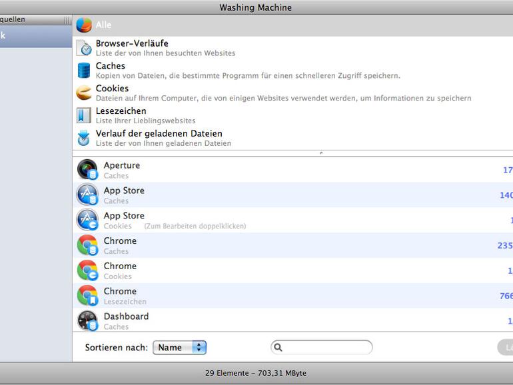Screen dimensions: 513x385
Task: Select the Chrome Caches row text
Action: (x=120, y=246)
